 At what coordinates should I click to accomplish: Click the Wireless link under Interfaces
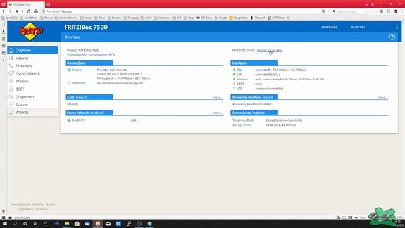click(242, 79)
